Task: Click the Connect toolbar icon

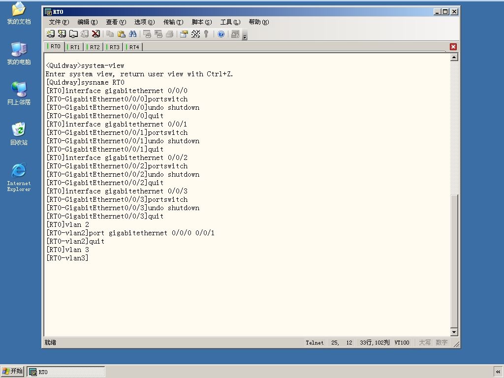Action: 51,34
